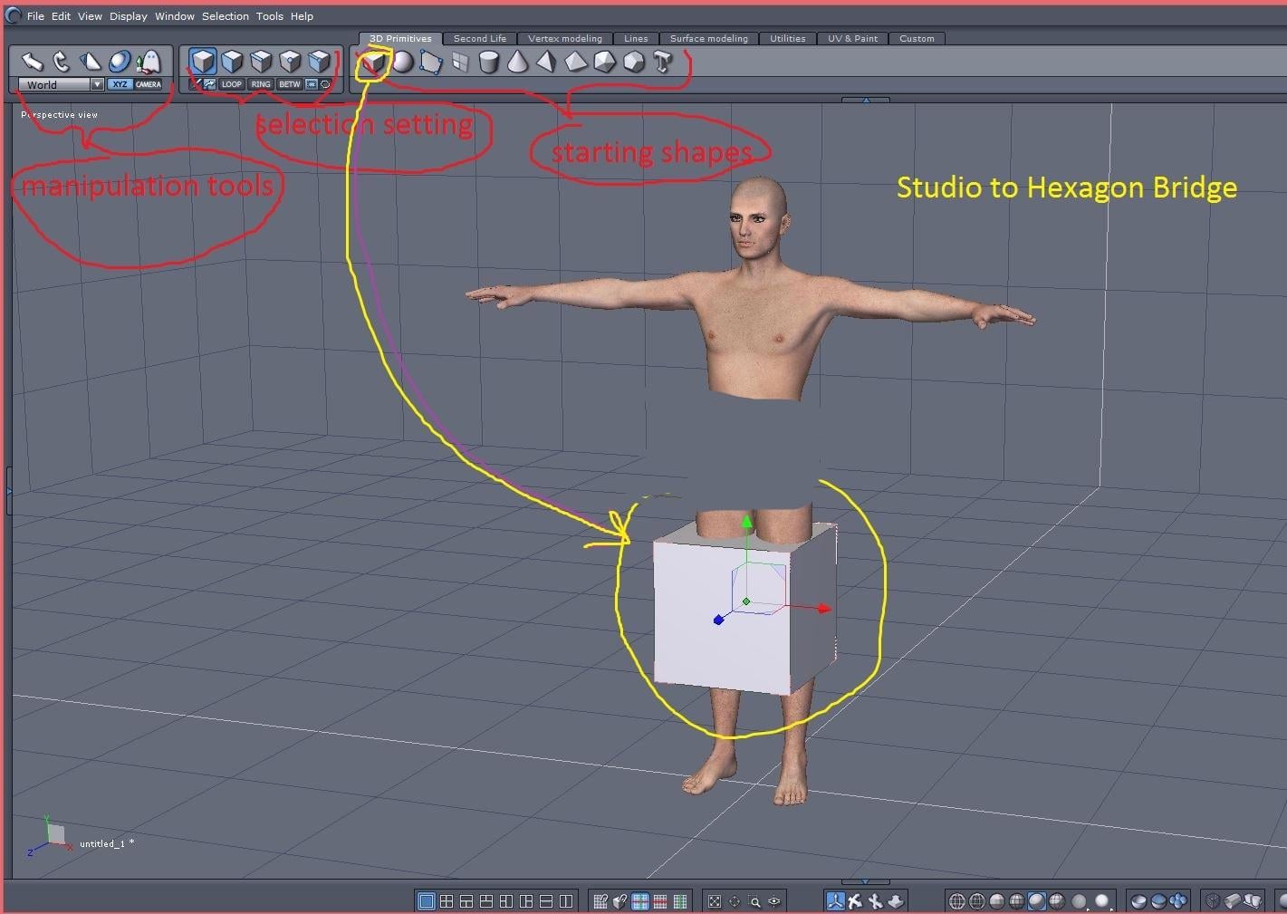Viewport: 1287px width, 914px height.
Task: Create a Facet primitive
Action: click(x=431, y=62)
